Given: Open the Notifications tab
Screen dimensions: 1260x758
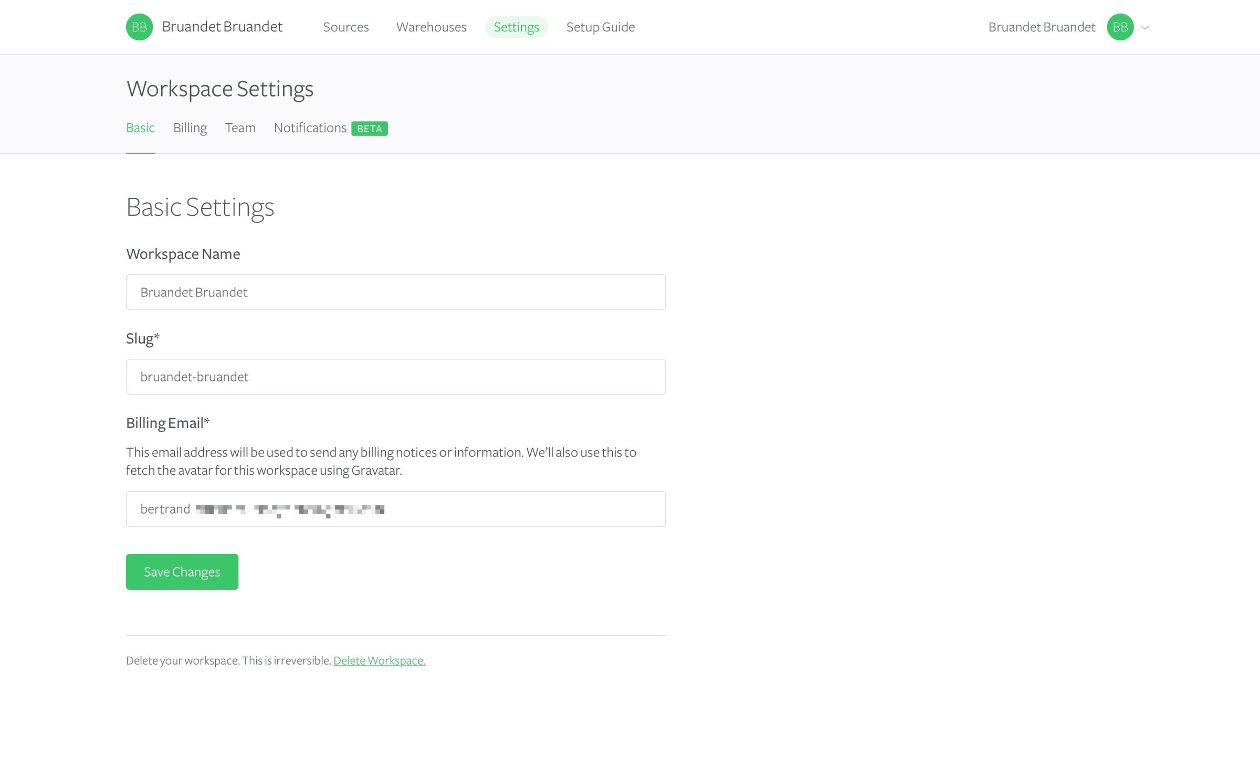Looking at the screenshot, I should pos(310,128).
